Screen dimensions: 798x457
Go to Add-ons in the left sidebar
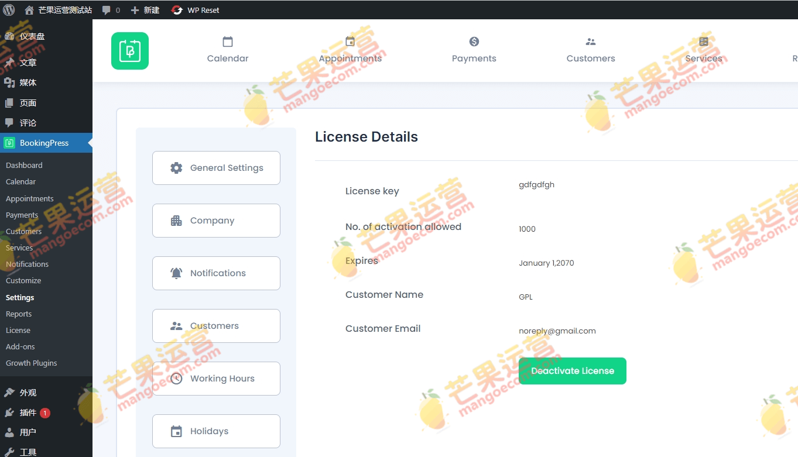point(20,346)
